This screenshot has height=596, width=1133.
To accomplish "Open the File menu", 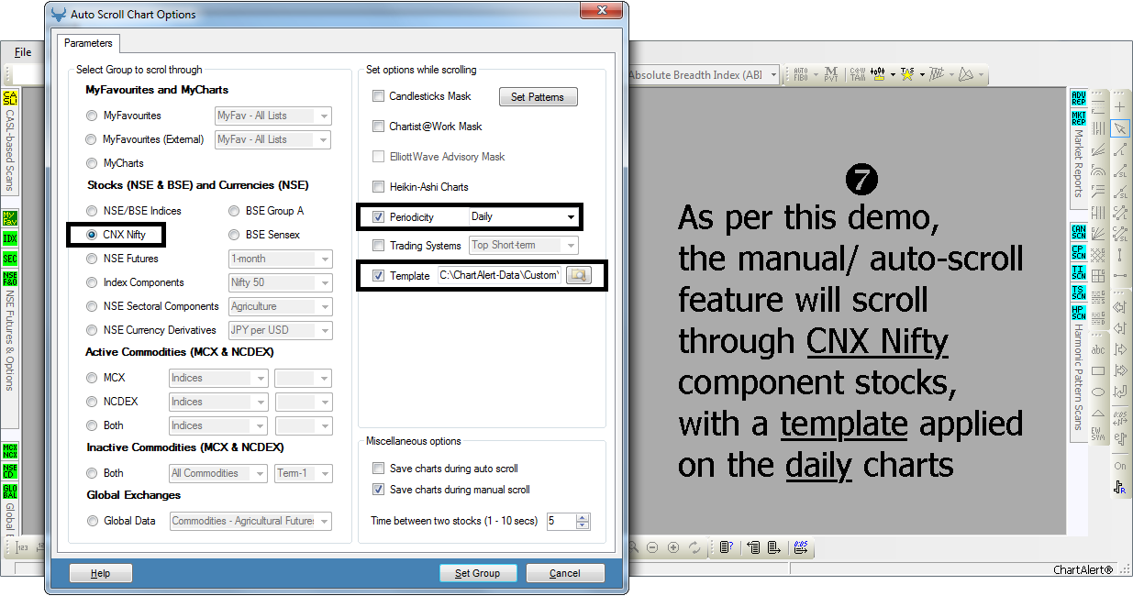I will [23, 52].
